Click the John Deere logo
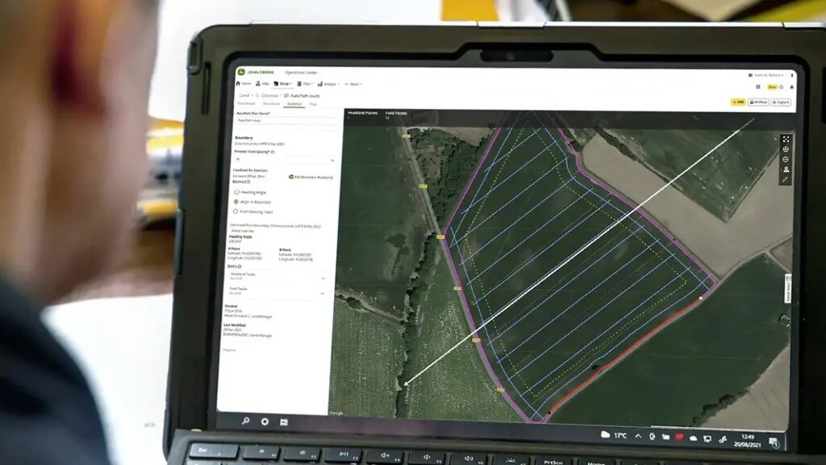 coord(256,72)
